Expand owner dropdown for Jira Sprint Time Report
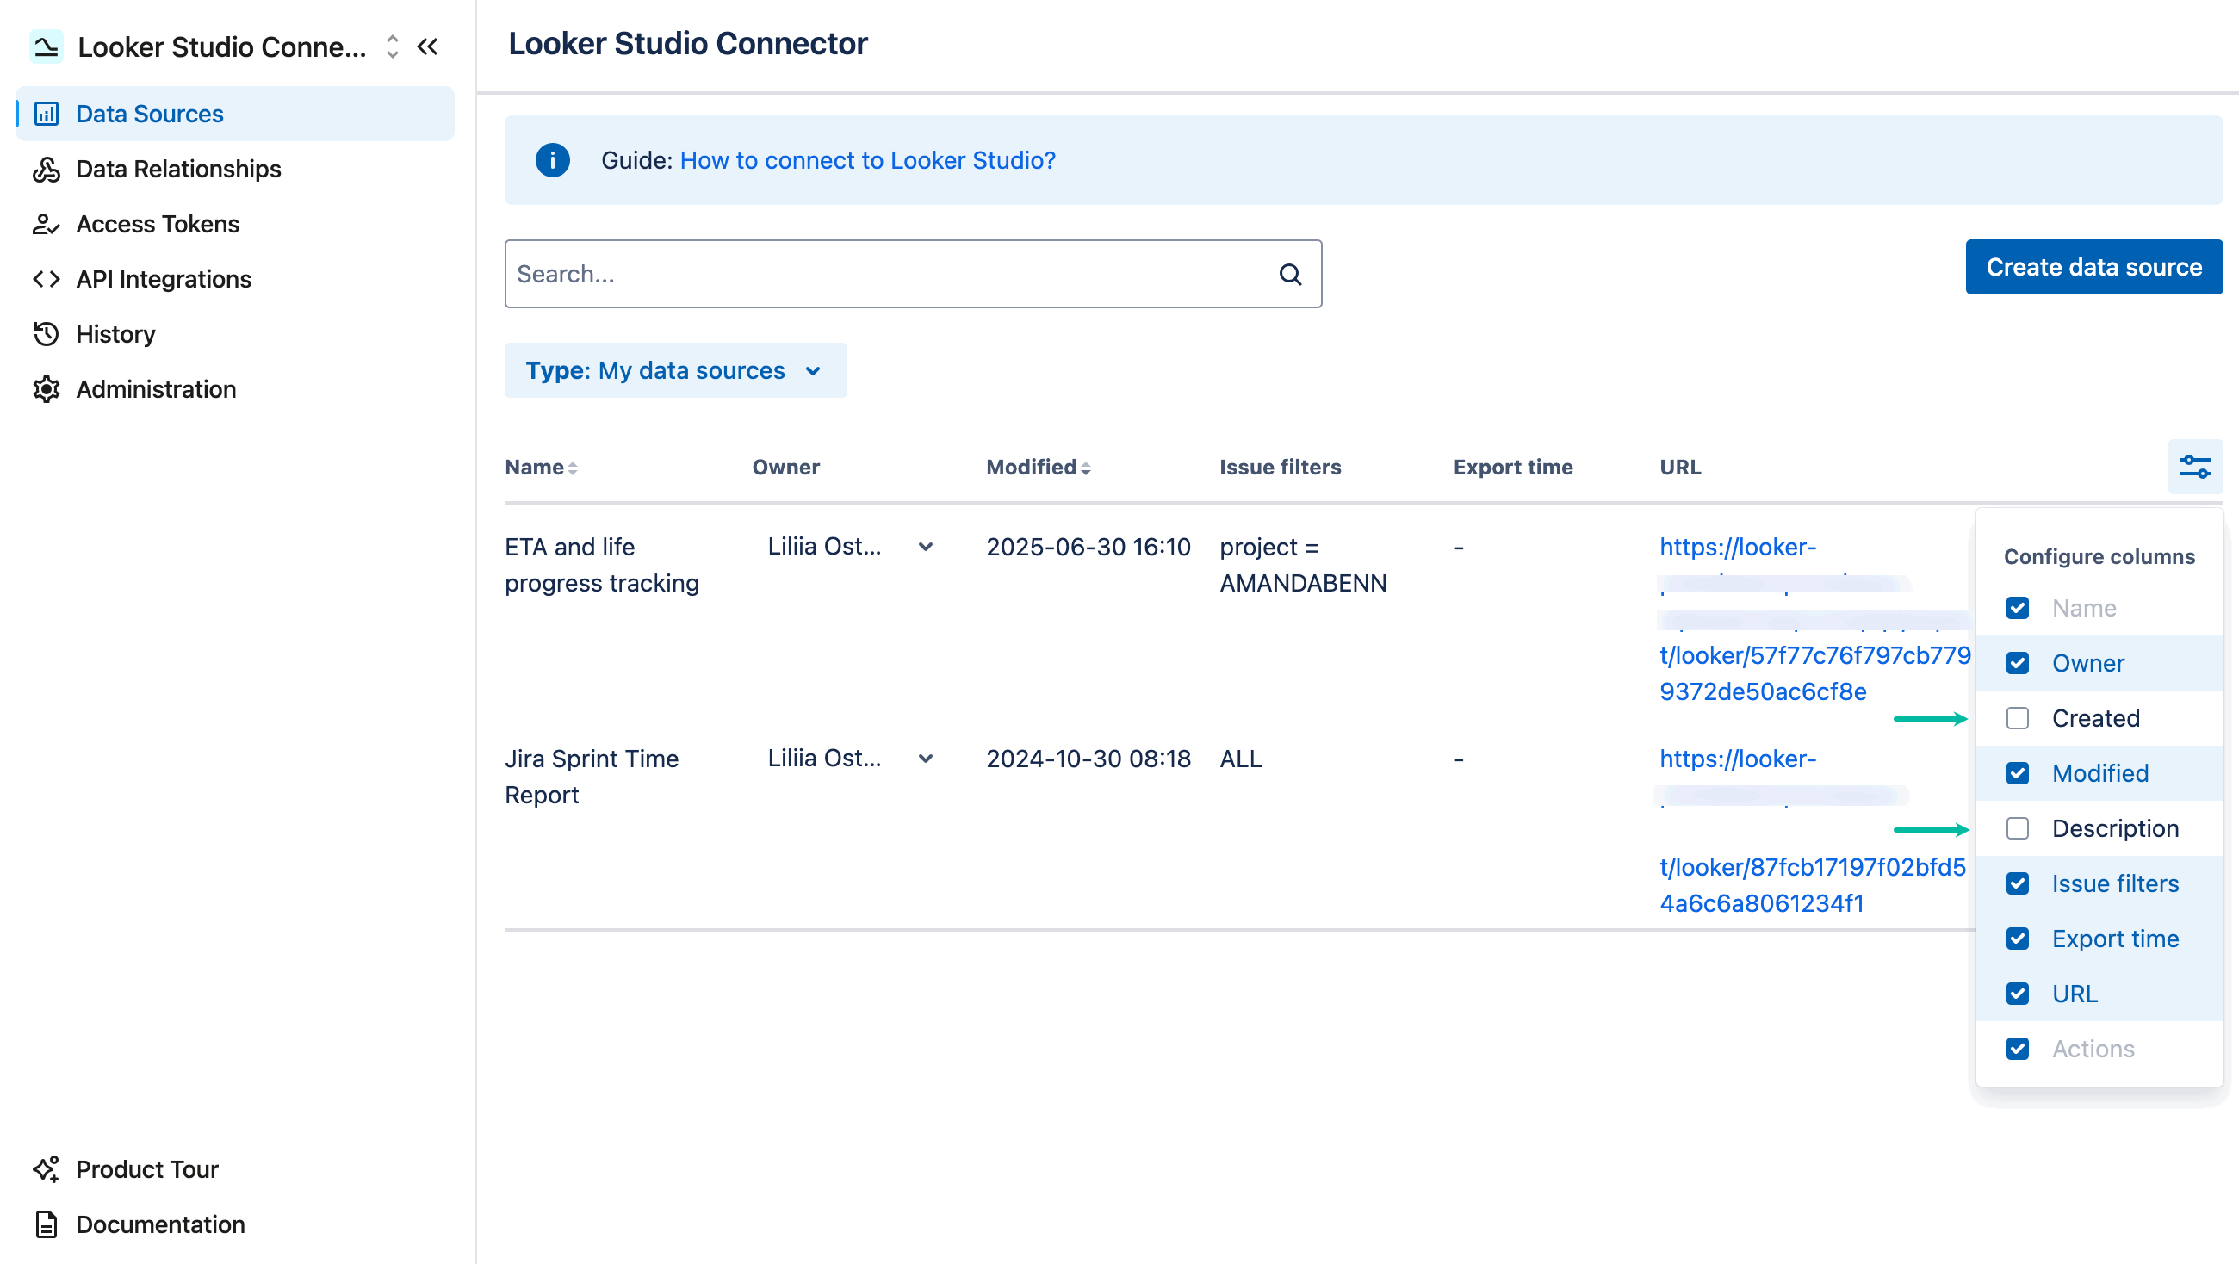2239x1264 pixels. pyautogui.click(x=926, y=758)
